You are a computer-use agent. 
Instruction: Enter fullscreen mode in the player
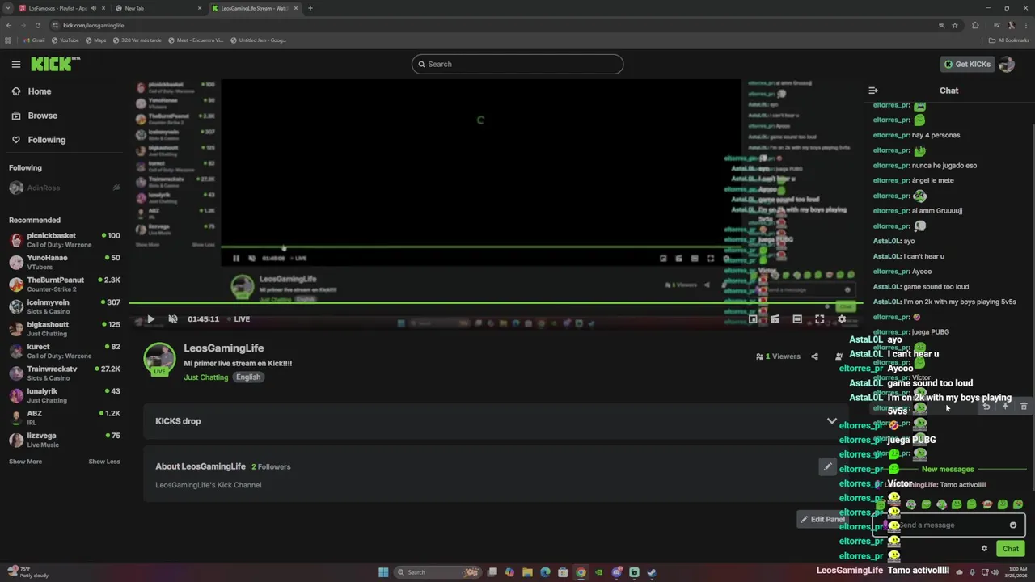coord(819,319)
